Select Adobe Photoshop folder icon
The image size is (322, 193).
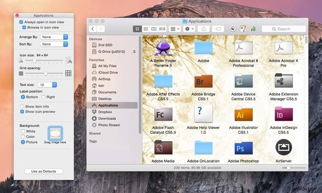(244, 147)
